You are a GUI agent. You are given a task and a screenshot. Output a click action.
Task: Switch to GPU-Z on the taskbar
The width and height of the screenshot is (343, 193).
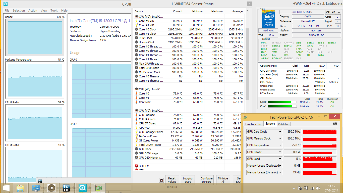[x=98, y=188]
